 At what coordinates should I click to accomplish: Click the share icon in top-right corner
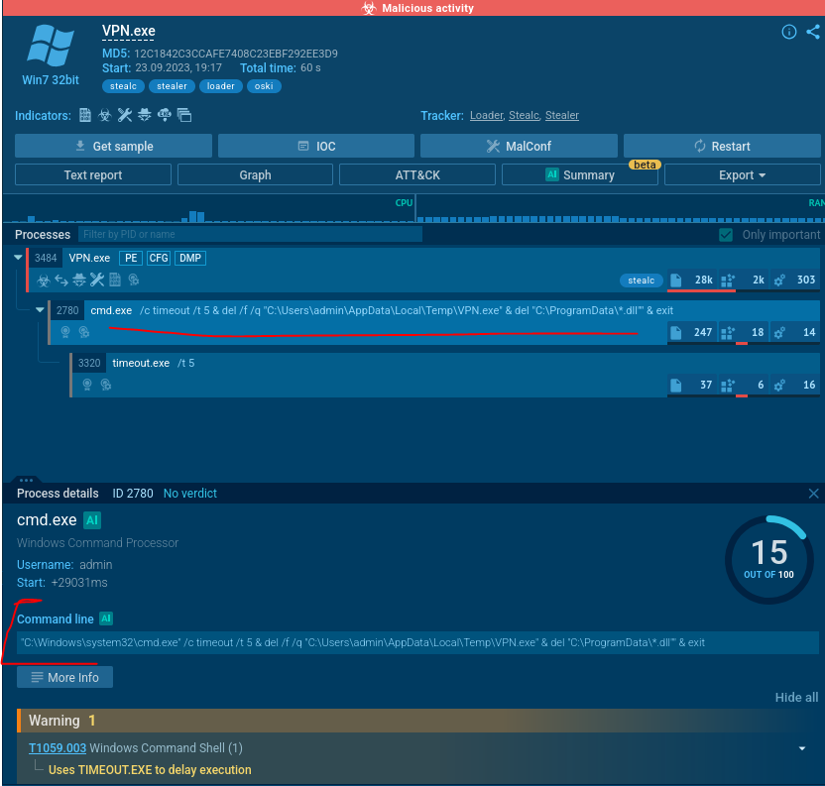[x=812, y=32]
